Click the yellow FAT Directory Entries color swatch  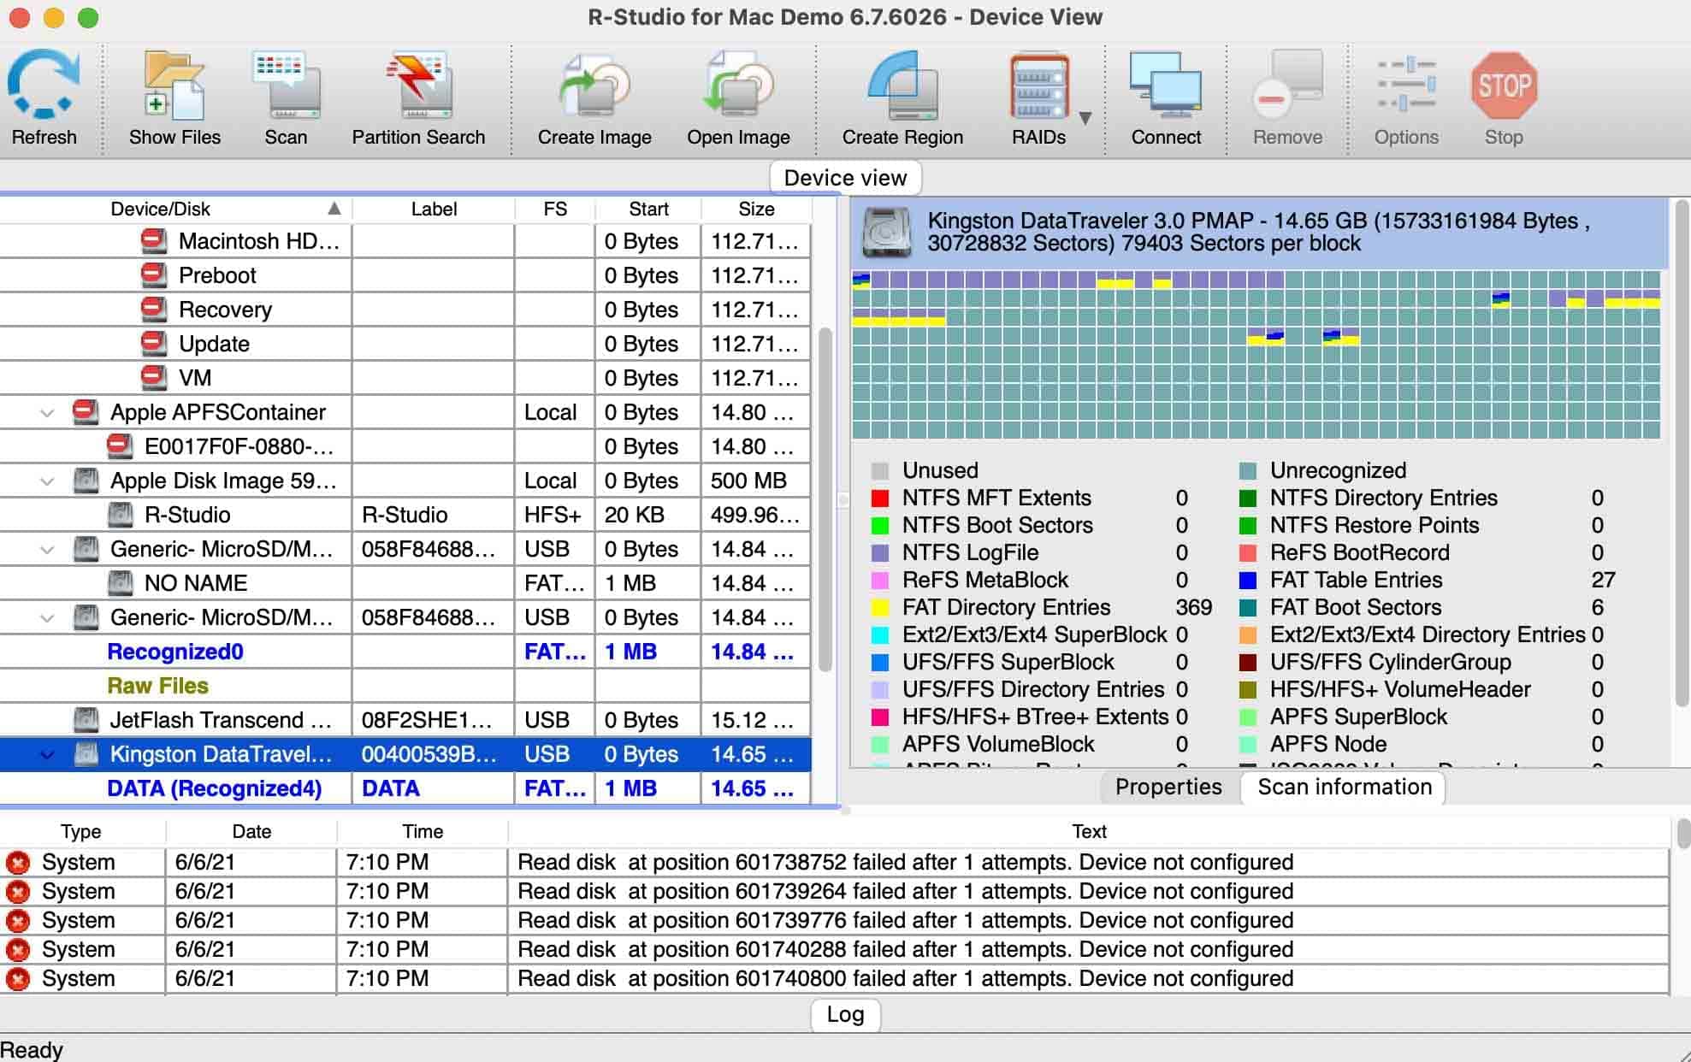coord(880,607)
